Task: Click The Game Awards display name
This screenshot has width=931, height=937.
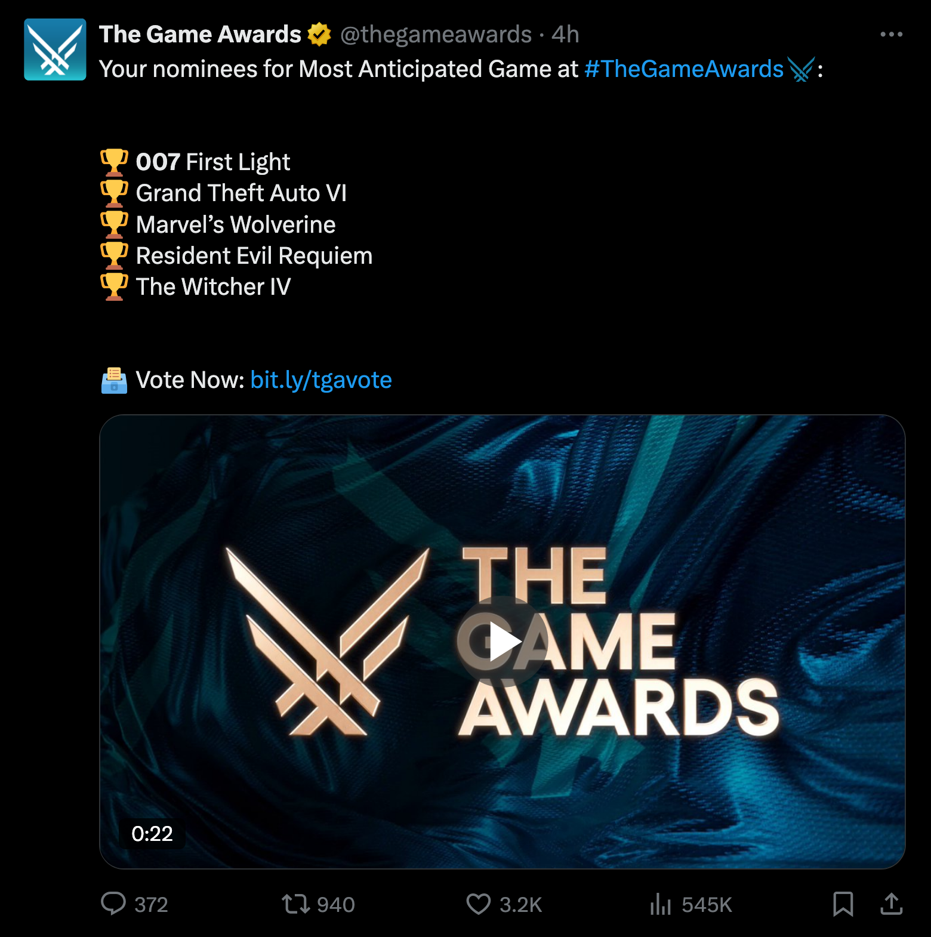Action: 200,35
